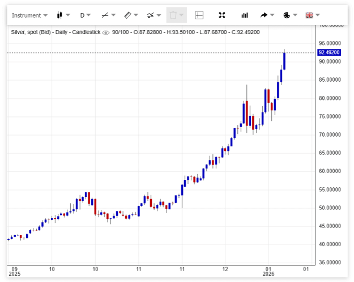Expand the theme dropdown arrow
Screen dimensions: 354x282
pyautogui.click(x=295, y=15)
